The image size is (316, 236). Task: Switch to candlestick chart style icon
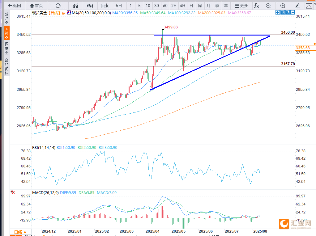coord(90,6)
